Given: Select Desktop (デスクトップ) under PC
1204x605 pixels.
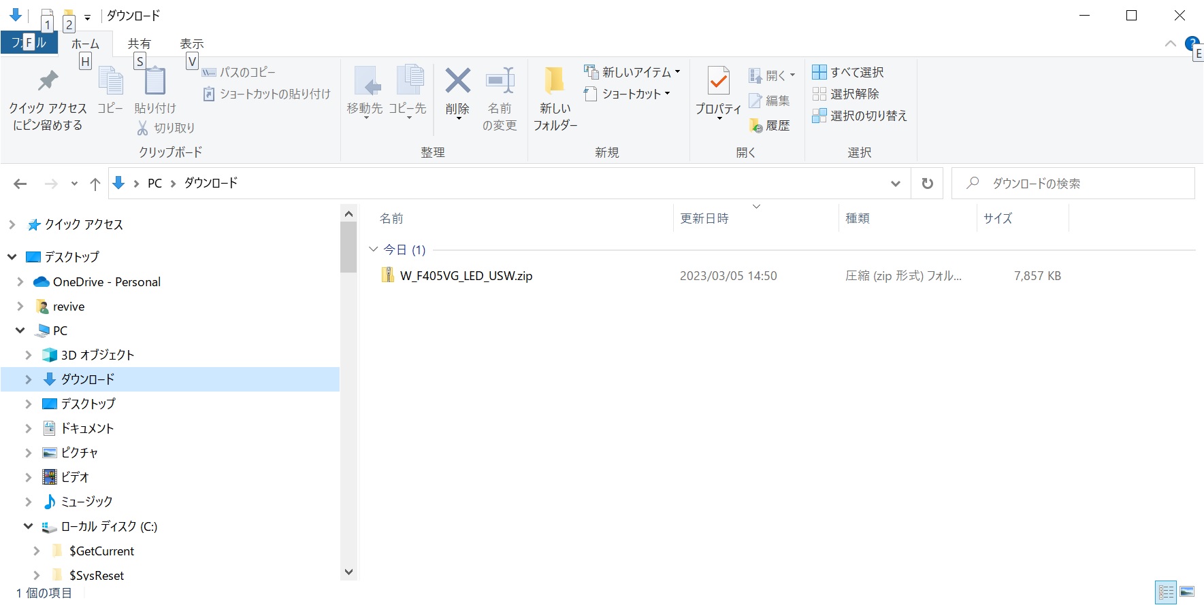Looking at the screenshot, I should (x=88, y=404).
